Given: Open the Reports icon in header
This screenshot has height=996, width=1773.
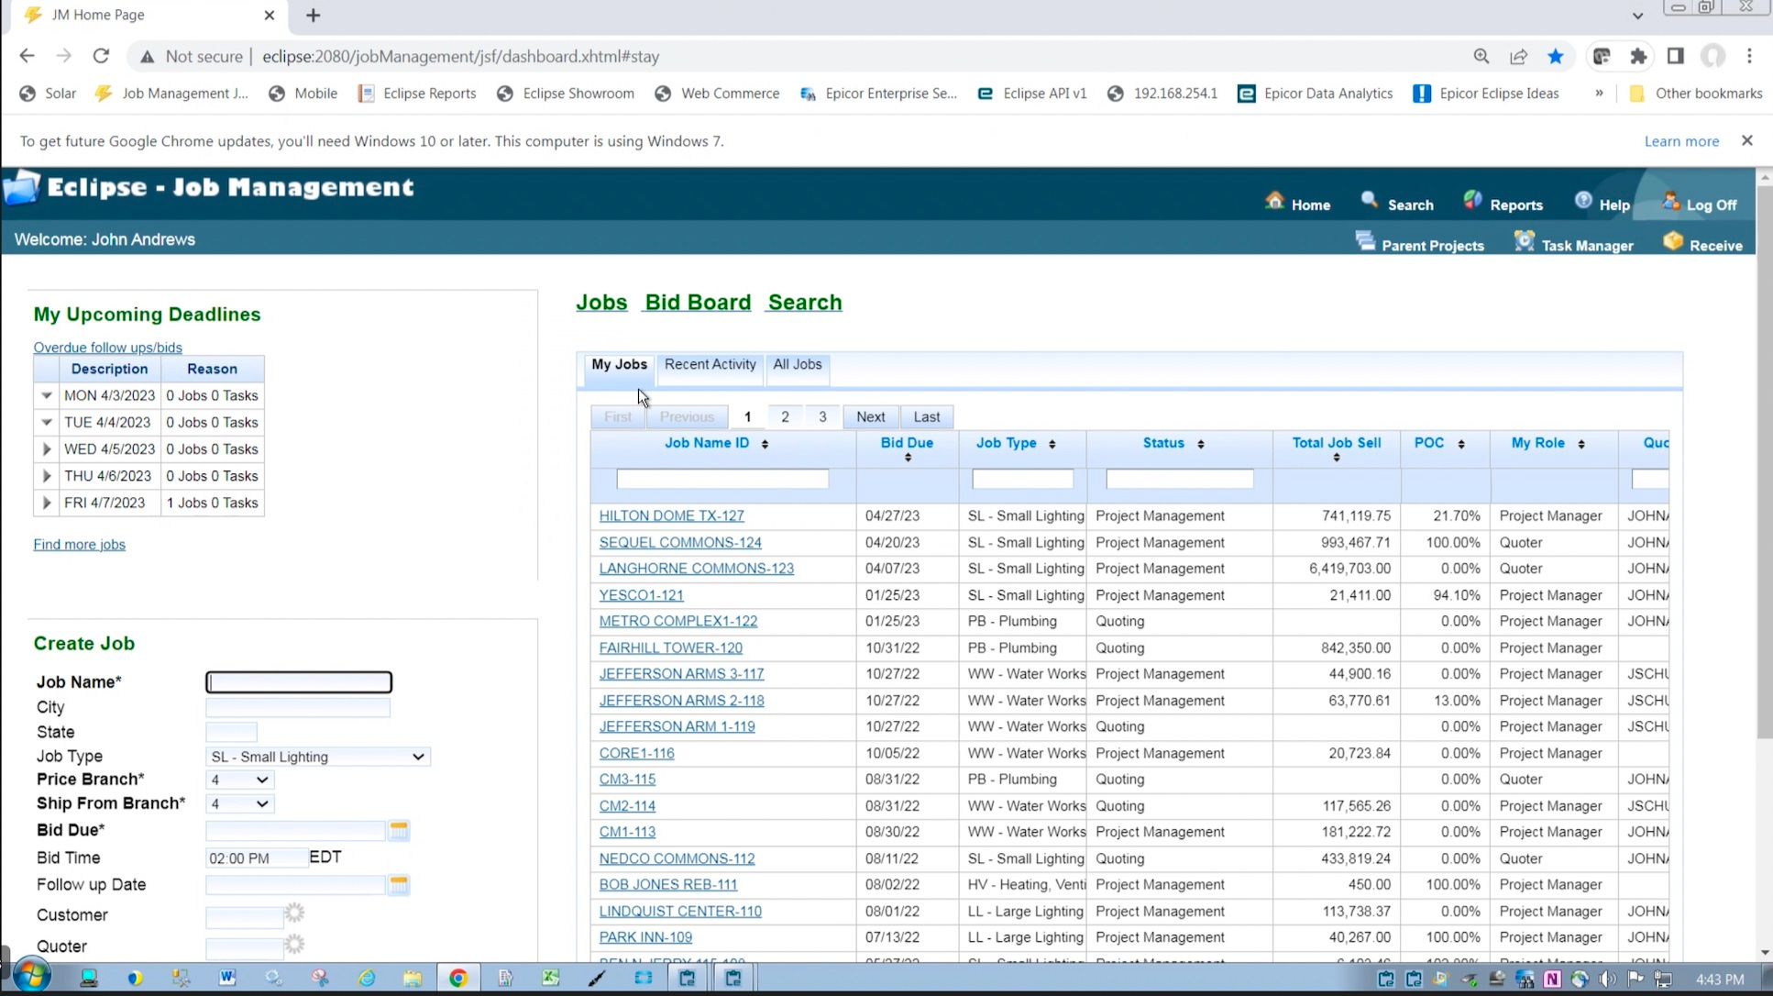Looking at the screenshot, I should click(1472, 201).
